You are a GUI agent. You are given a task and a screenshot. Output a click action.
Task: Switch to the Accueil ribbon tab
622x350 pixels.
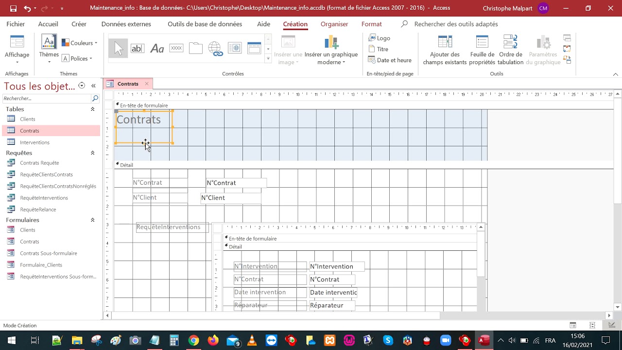(48, 24)
